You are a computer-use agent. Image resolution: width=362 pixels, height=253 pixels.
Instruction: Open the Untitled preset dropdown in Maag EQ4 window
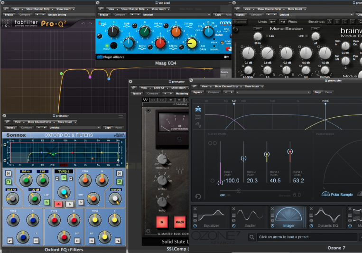[x=176, y=15]
